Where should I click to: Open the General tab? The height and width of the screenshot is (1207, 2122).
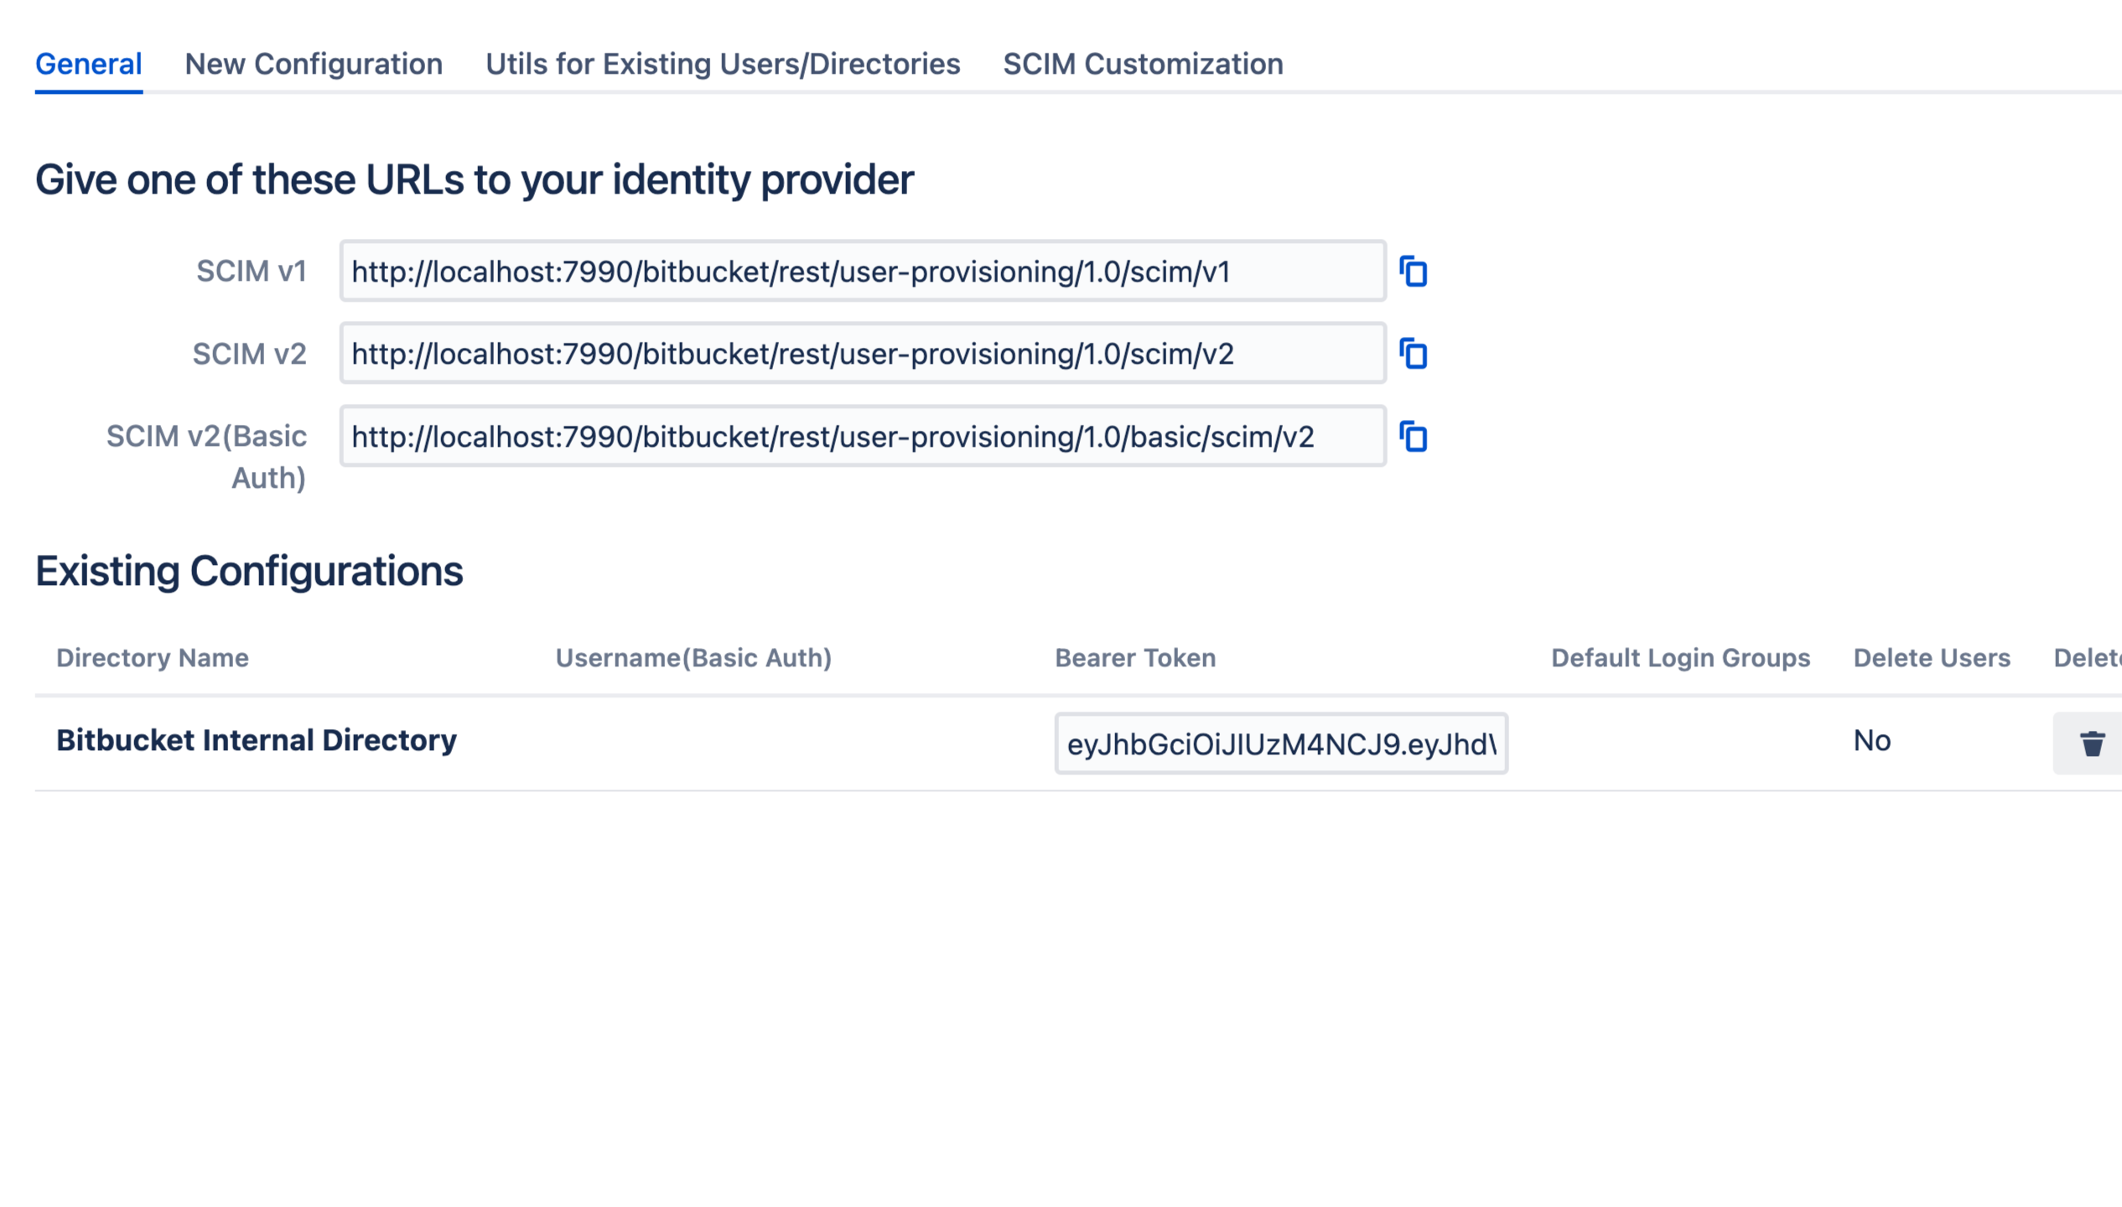tap(88, 64)
